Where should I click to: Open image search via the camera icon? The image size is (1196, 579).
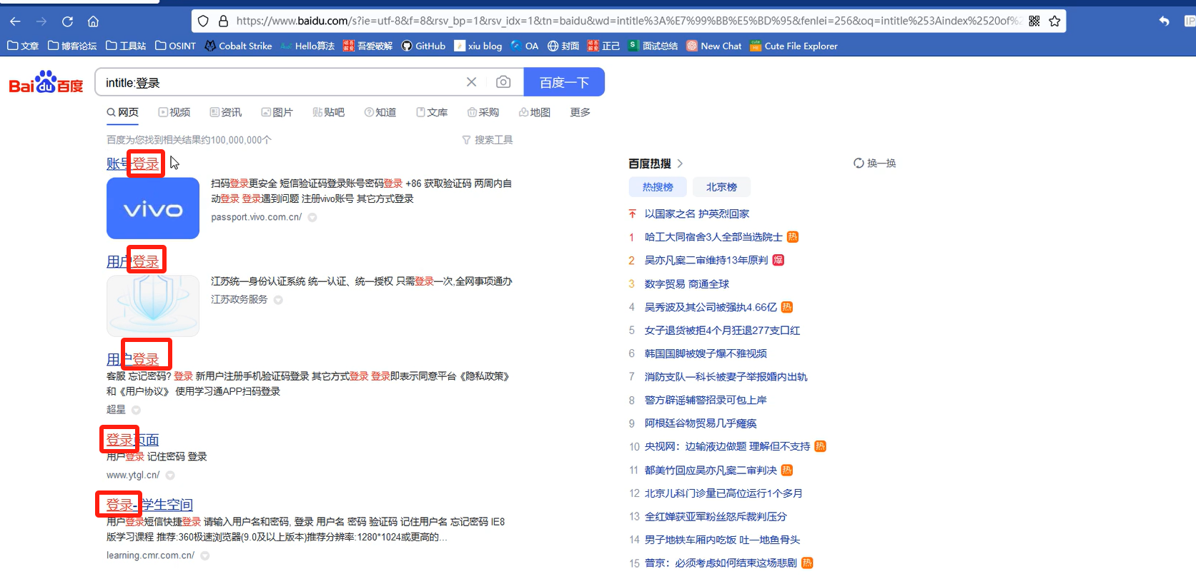(x=503, y=82)
